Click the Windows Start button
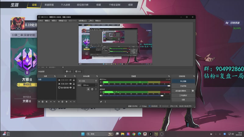The width and height of the screenshot is (244, 137). point(83,134)
